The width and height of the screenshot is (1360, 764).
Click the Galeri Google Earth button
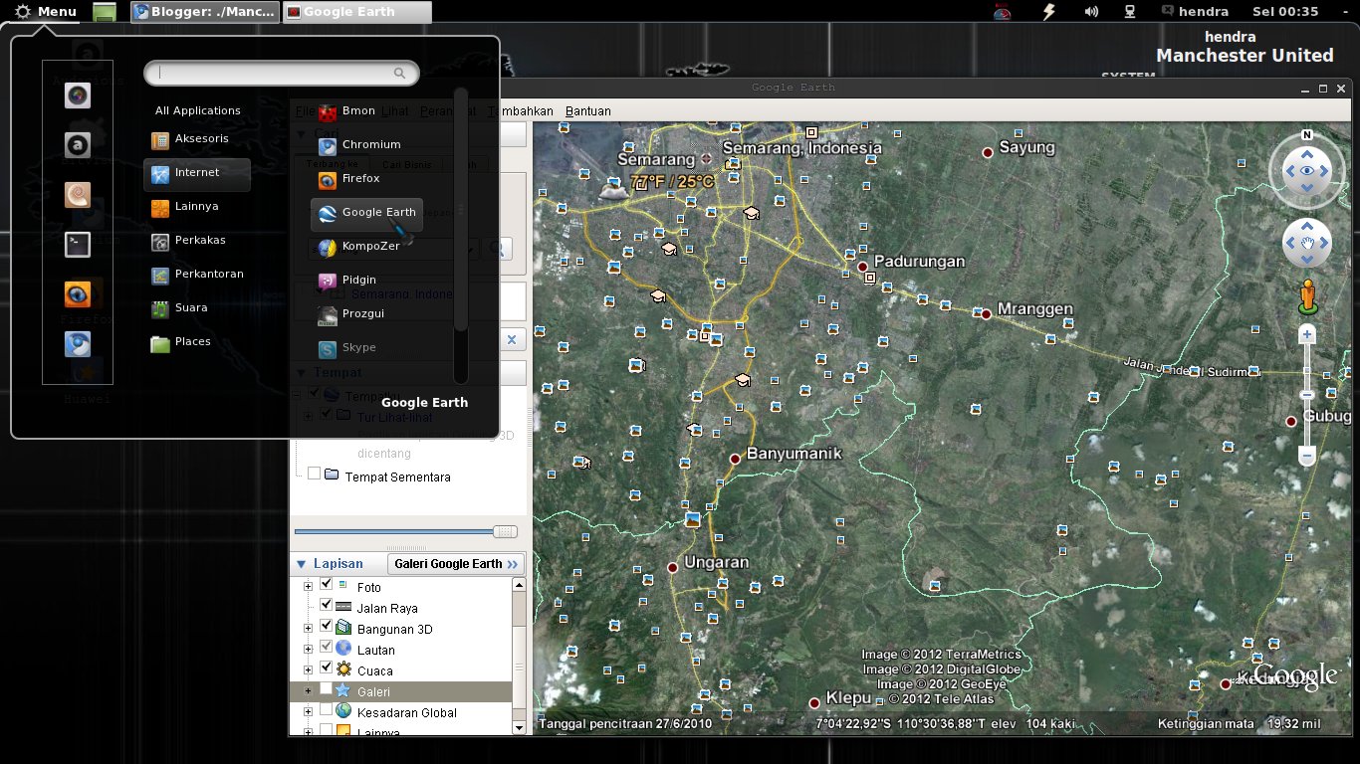click(x=456, y=564)
